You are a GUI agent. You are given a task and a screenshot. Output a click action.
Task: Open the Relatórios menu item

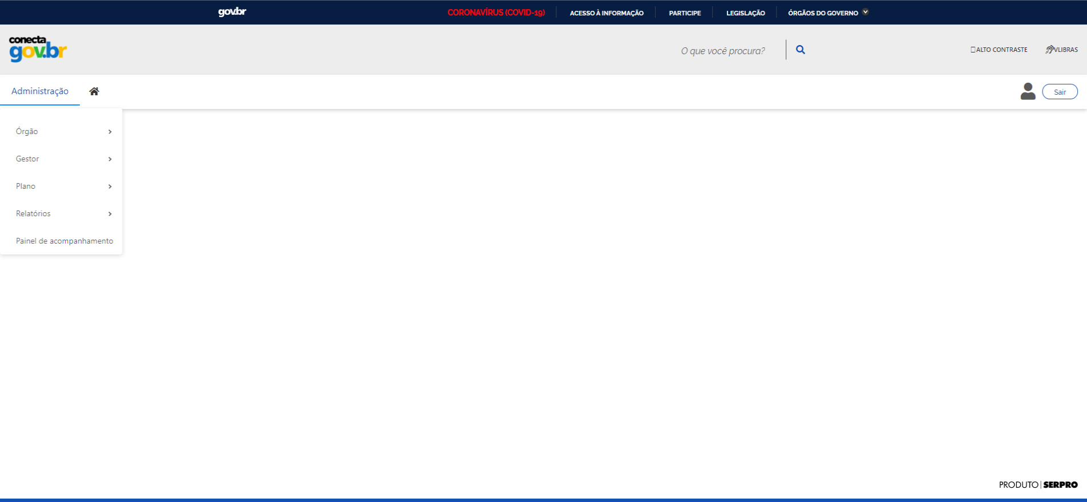click(x=33, y=213)
